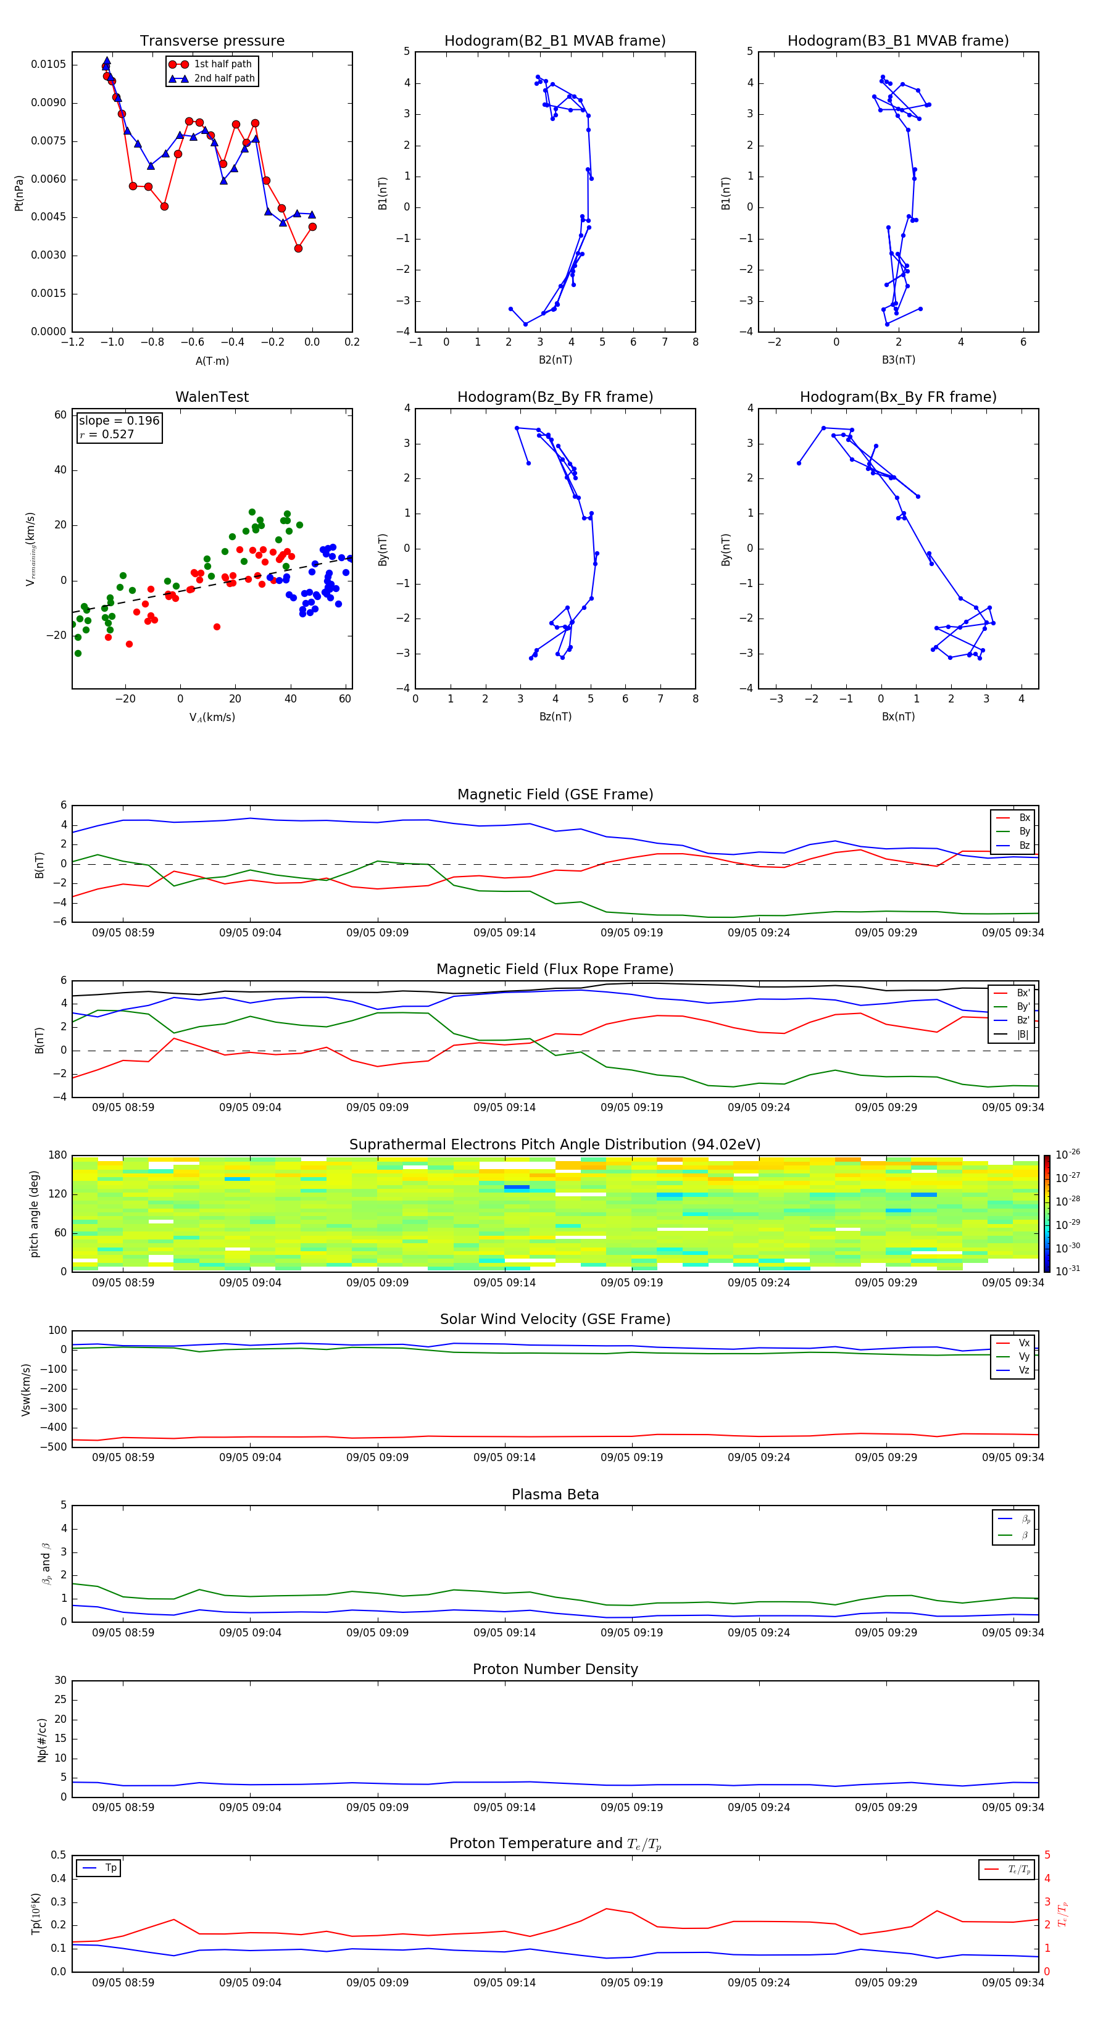The width and height of the screenshot is (1111, 2037).
Task: Click the 'Hodogram(B2_B1 MVAB frame)' title
Action: coord(555,41)
